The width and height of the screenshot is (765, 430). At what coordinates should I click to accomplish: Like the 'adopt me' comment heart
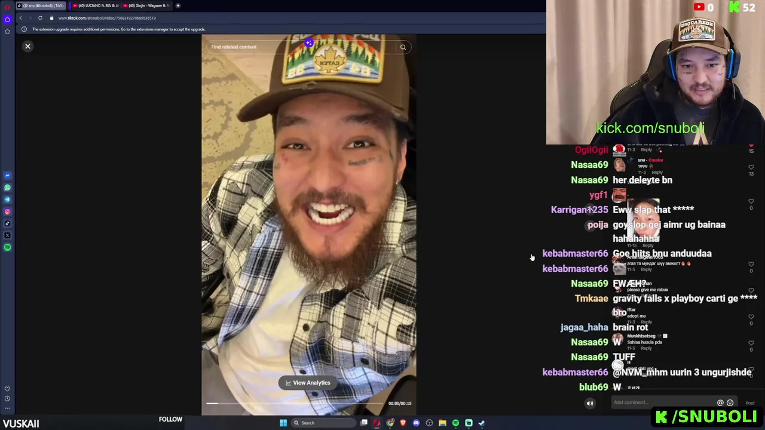751,317
